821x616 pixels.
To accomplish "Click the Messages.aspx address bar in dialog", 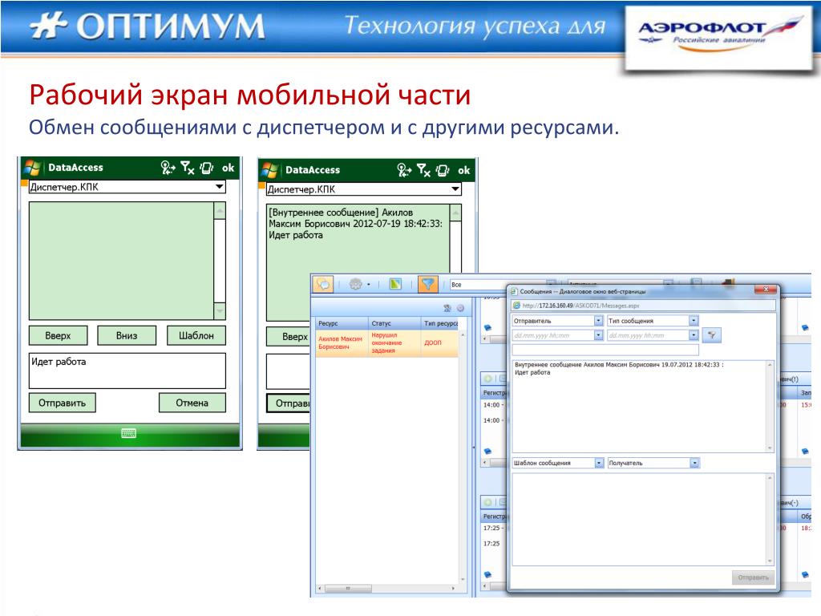I will pos(643,306).
